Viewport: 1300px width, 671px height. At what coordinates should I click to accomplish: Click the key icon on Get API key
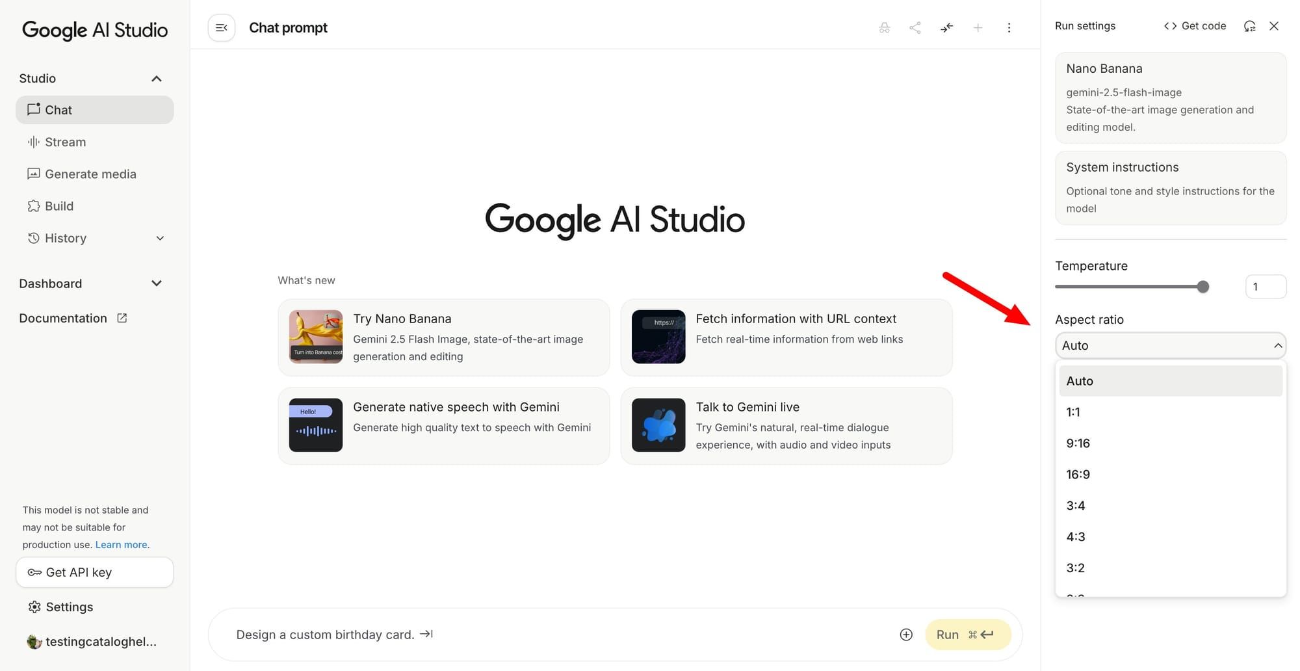pyautogui.click(x=34, y=573)
